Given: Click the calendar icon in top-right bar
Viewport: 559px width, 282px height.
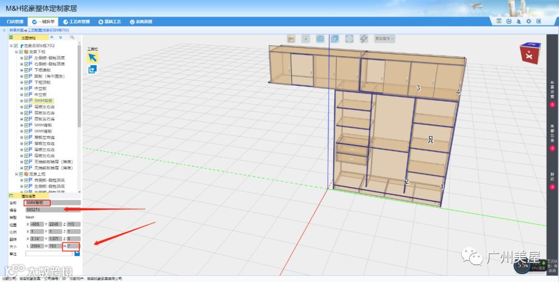Looking at the screenshot, I should (x=509, y=21).
